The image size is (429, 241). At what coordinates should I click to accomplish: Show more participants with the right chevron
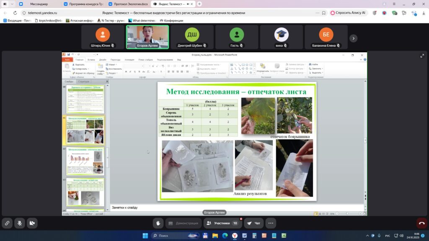354,38
